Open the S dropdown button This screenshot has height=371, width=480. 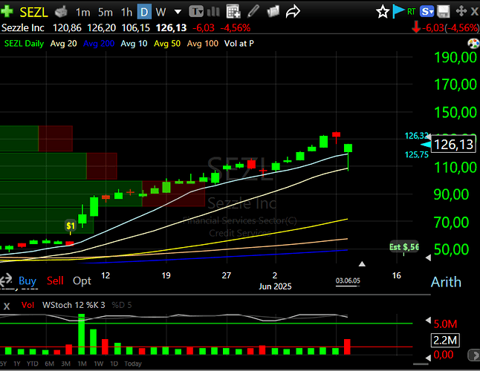427,12
